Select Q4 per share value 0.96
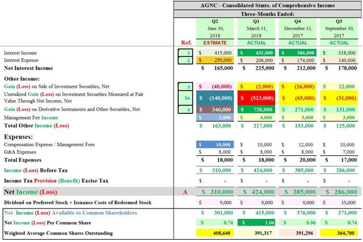Image resolution: width=363 pixels, height=242 pixels. pyautogui.click(x=297, y=223)
